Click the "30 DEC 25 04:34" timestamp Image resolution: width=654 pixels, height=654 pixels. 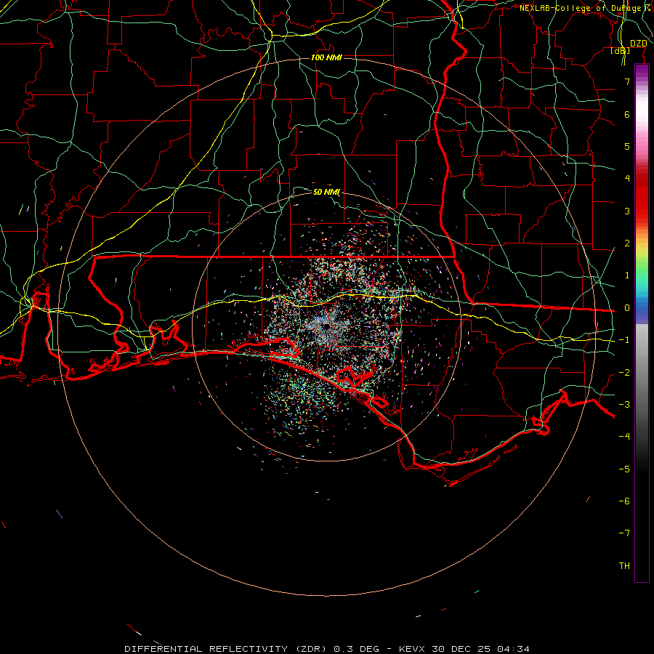[480, 649]
